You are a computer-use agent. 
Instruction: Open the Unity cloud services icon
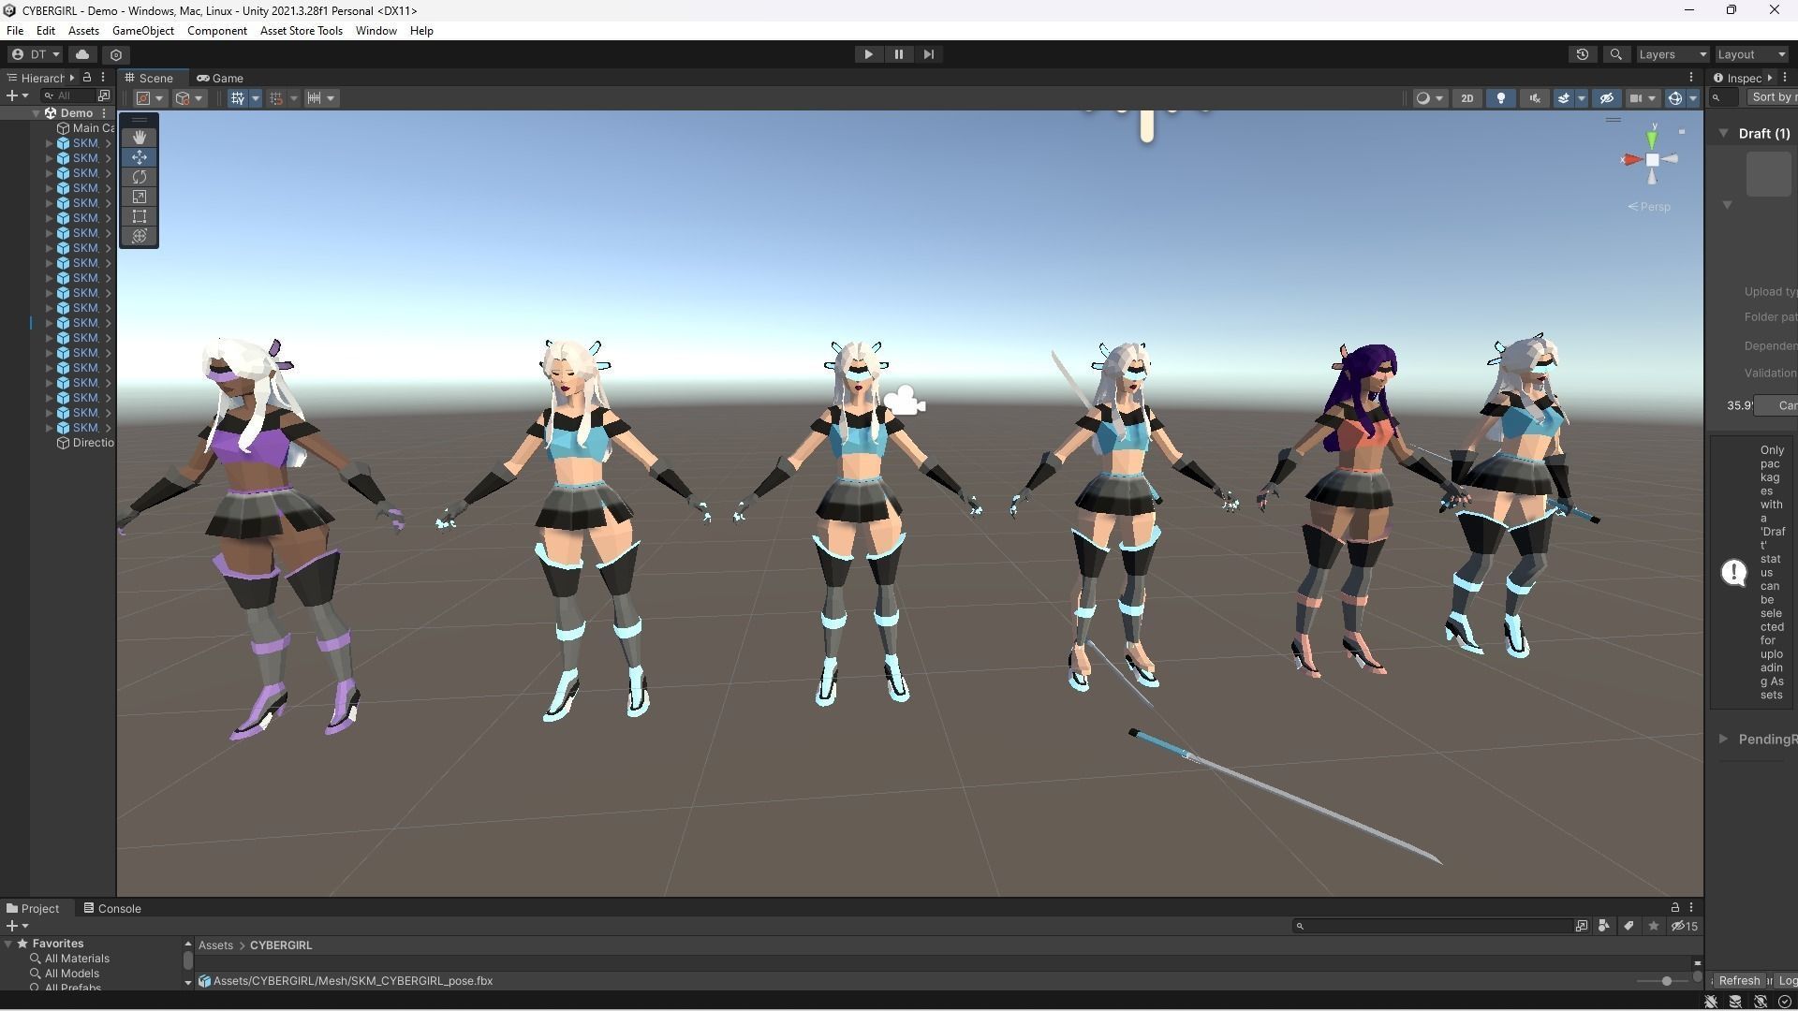82,54
